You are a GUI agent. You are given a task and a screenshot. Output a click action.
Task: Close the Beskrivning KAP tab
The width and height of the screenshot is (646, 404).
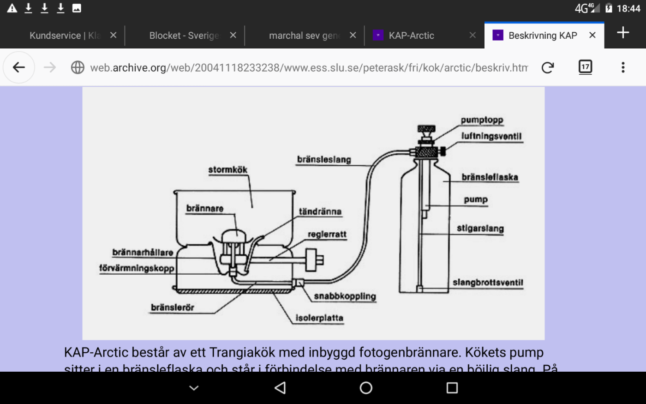click(593, 35)
